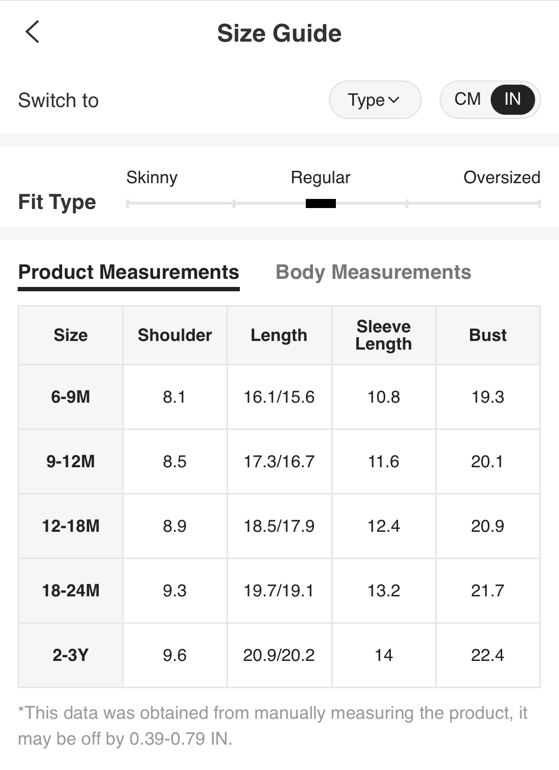Click the Size Guide title

tap(279, 33)
